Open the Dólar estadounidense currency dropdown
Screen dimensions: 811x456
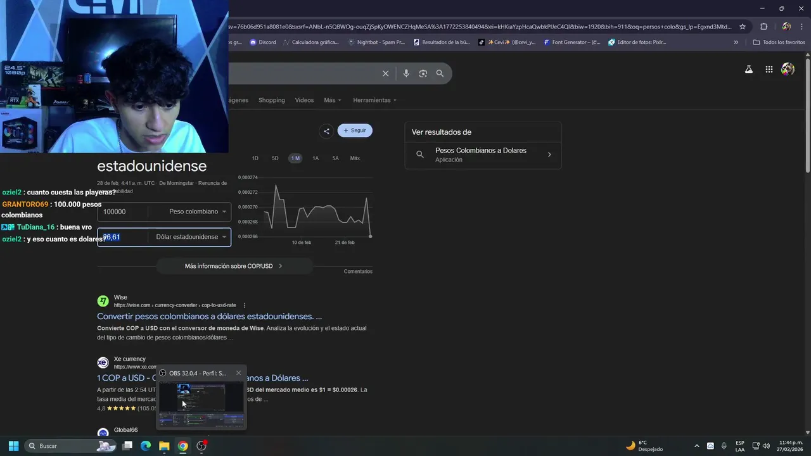[x=191, y=237]
